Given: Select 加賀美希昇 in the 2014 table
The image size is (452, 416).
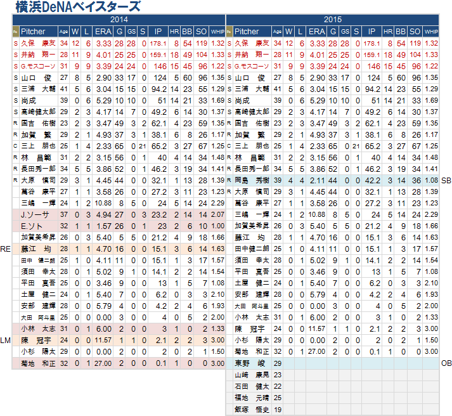Looking at the screenshot, I should tap(38, 238).
